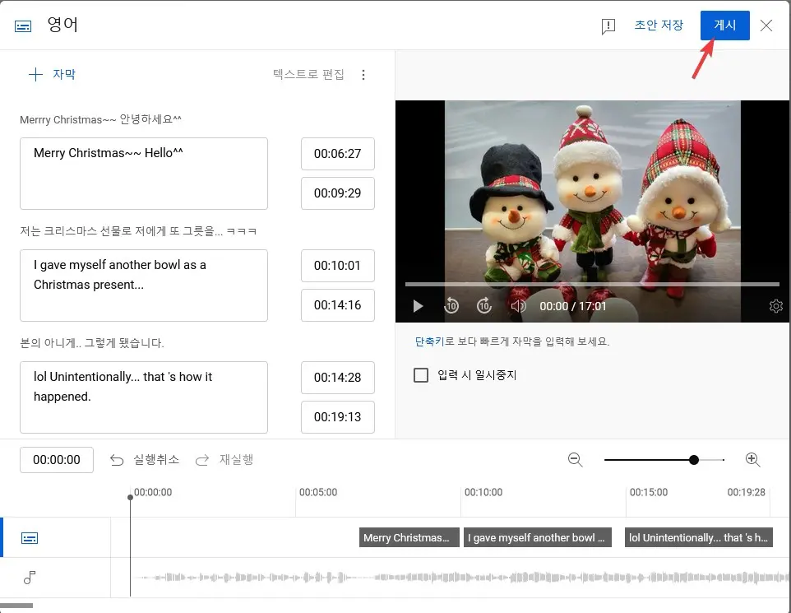
Task: Save a draft via 초안 저장
Action: (659, 25)
